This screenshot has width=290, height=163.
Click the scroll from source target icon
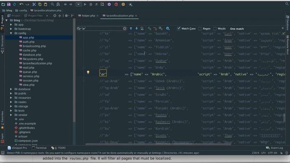55,16
